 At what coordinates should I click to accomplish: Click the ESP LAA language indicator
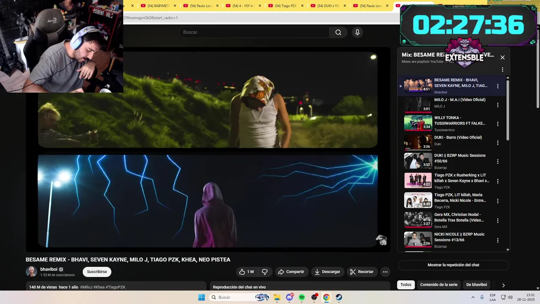[493, 297]
